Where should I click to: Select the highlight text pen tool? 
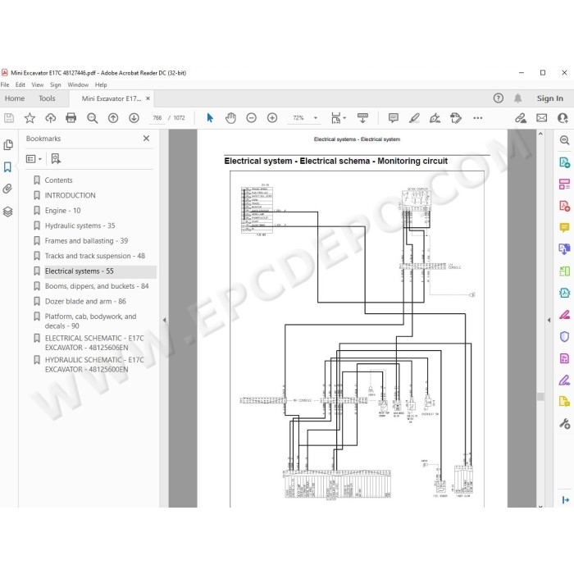(x=414, y=118)
